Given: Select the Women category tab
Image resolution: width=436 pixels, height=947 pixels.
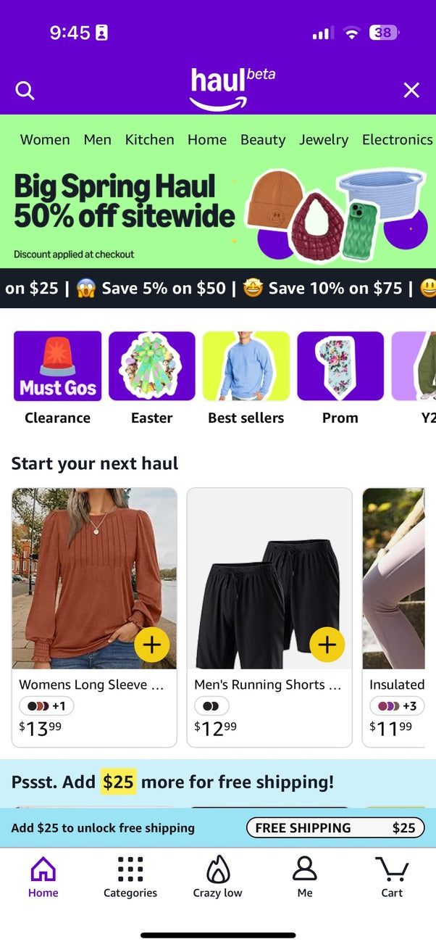Looking at the screenshot, I should (x=45, y=139).
